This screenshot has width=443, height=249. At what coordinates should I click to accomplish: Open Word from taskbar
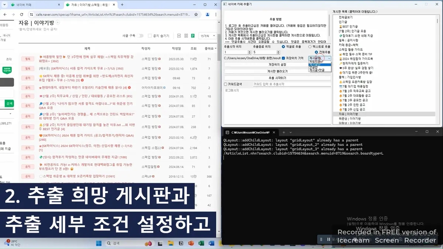tap(212, 243)
